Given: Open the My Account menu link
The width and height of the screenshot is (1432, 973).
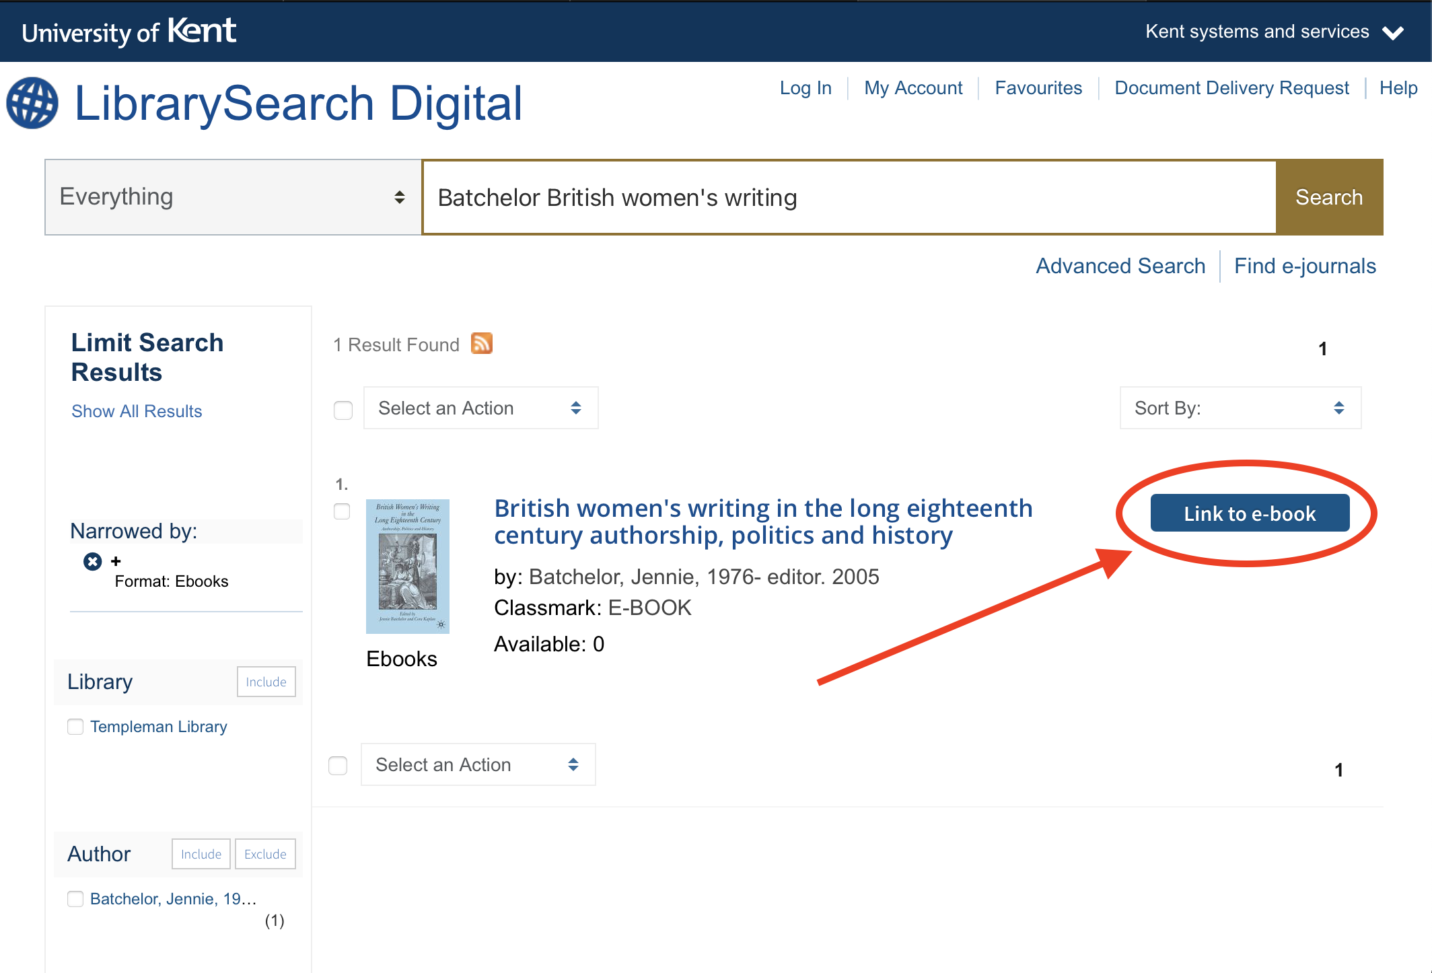Looking at the screenshot, I should [x=913, y=88].
